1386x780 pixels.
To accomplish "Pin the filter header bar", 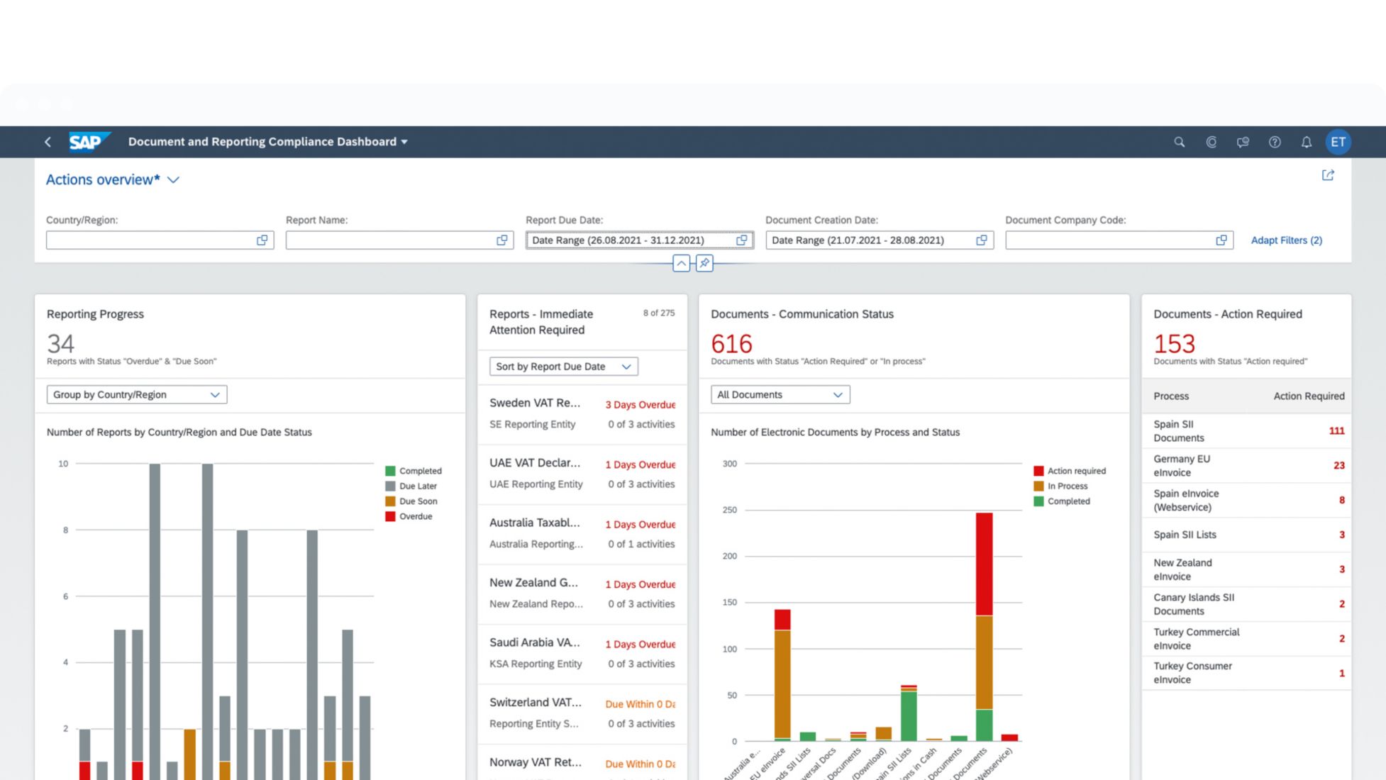I will (x=704, y=263).
